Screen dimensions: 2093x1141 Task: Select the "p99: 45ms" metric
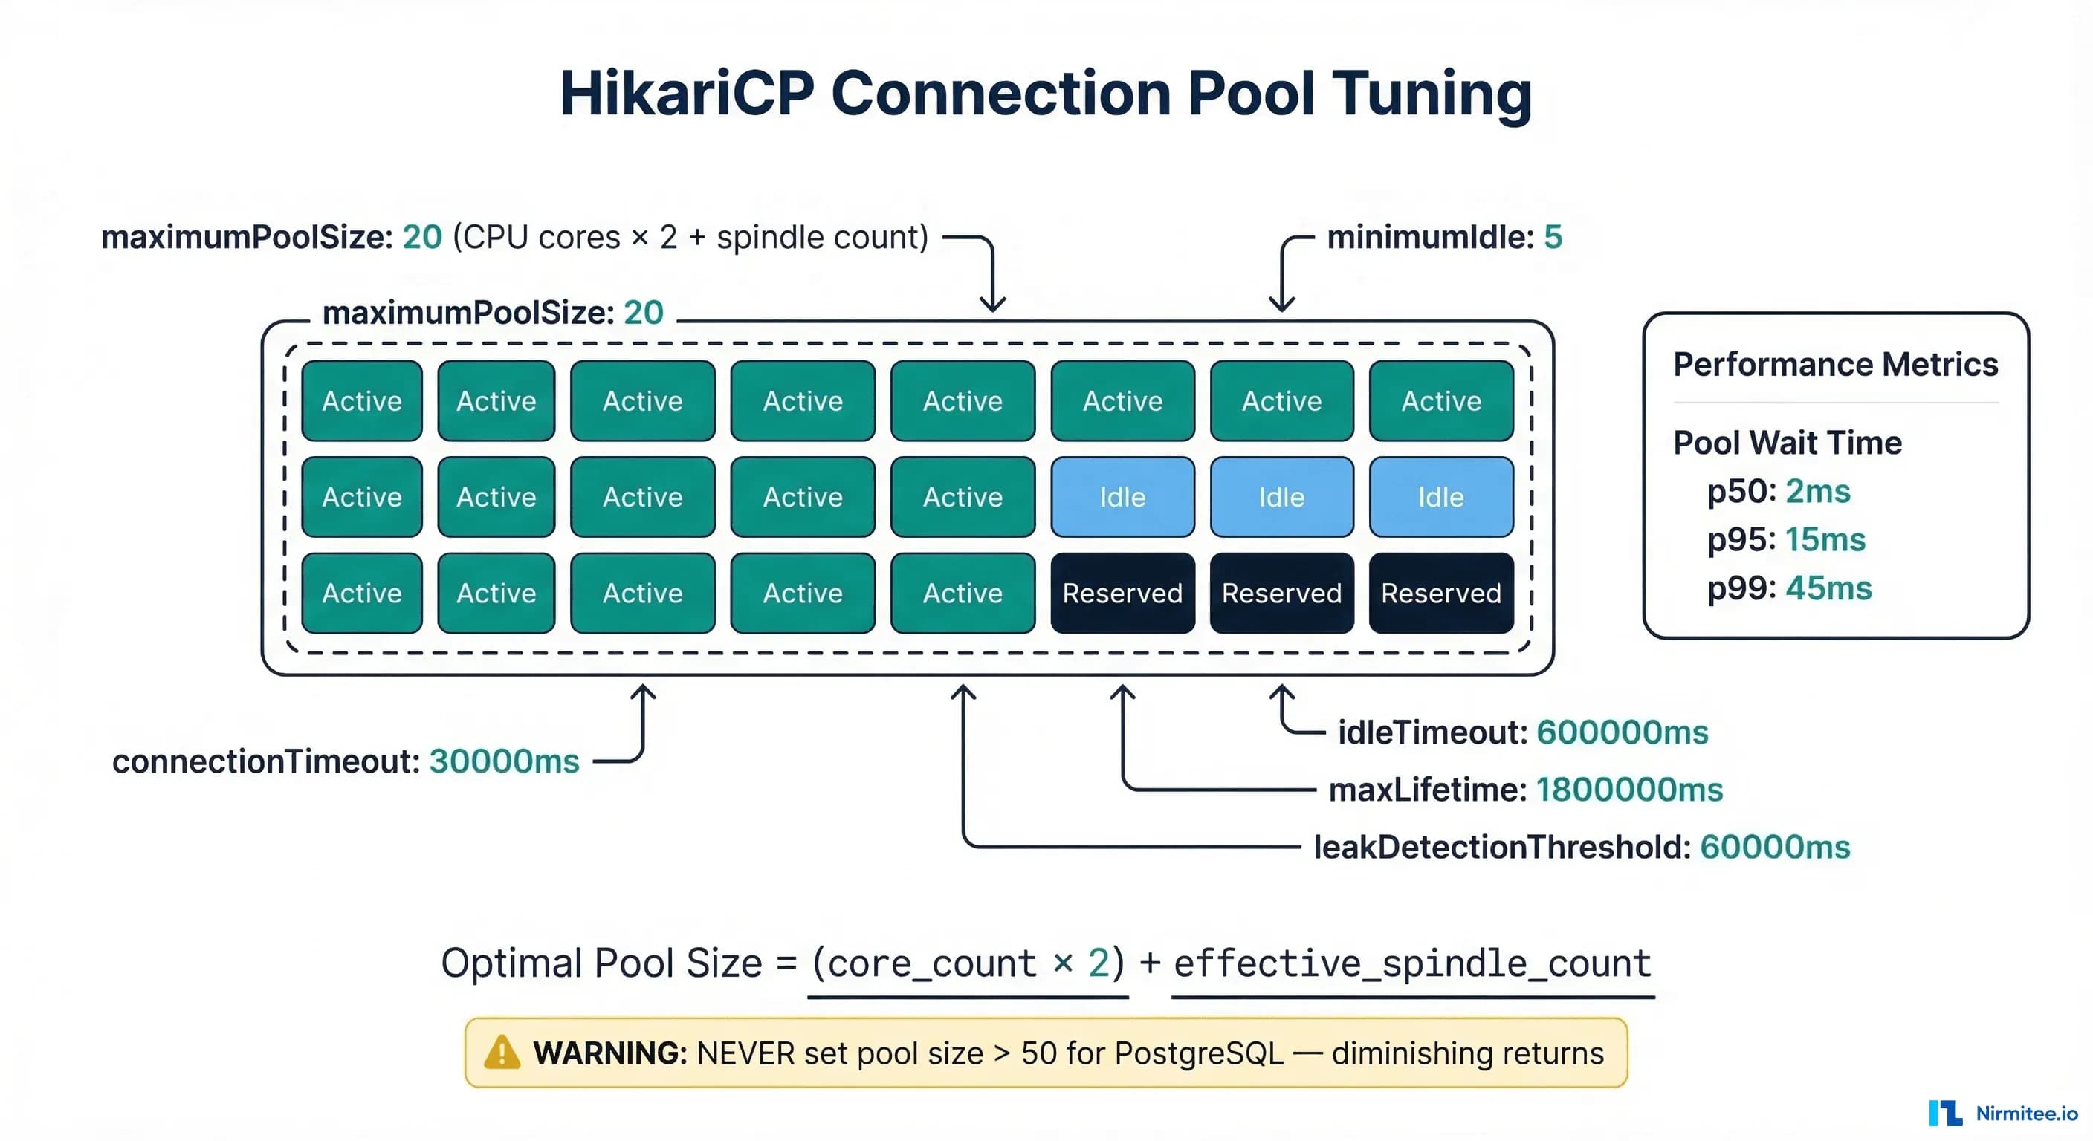pos(1789,588)
